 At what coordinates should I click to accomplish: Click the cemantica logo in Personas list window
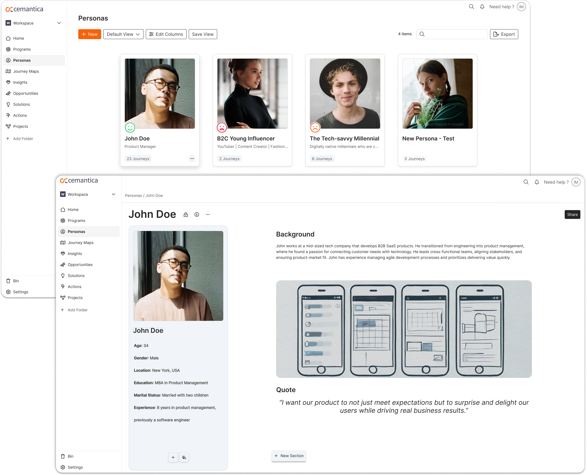point(24,9)
